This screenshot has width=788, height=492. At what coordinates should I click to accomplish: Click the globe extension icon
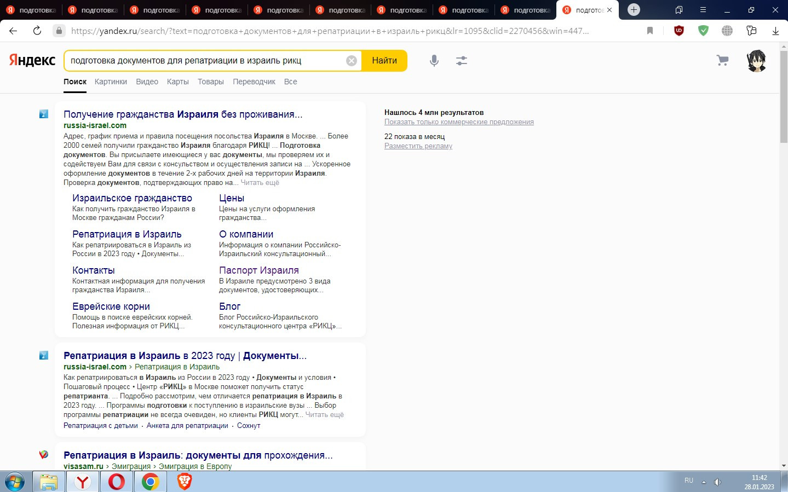point(727,31)
